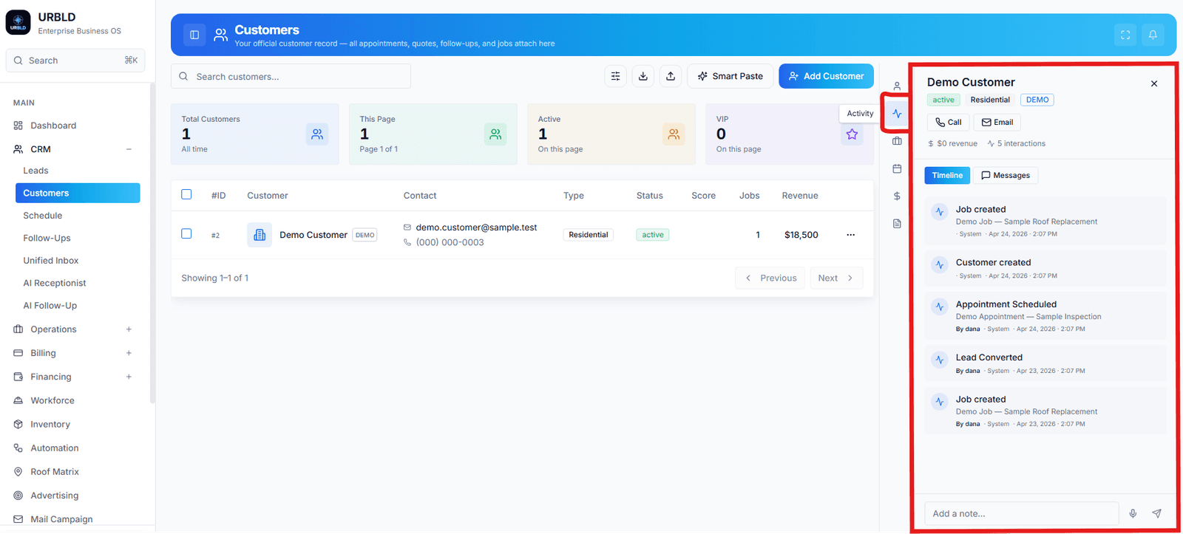Click the microphone icon in note box
1183x534 pixels.
tap(1133, 513)
